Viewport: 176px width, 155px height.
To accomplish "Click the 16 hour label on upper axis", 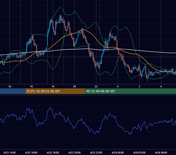I will (x=31, y=86).
